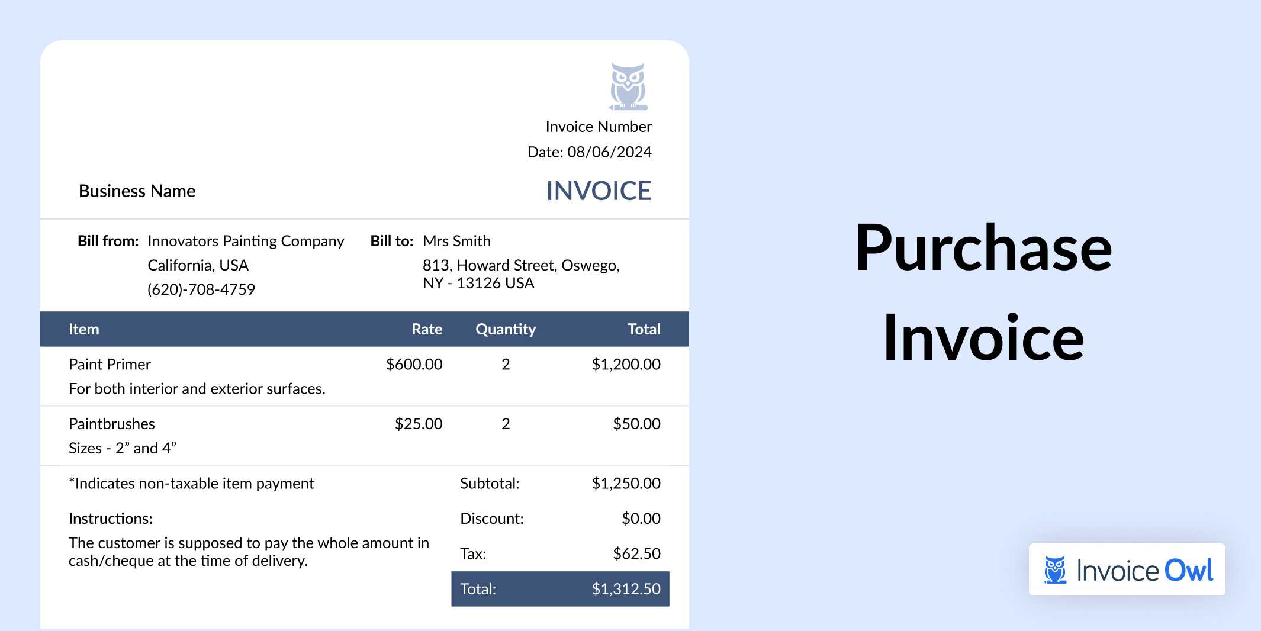This screenshot has height=631, width=1261.
Task: Click the large INVOICE heading
Action: click(599, 191)
